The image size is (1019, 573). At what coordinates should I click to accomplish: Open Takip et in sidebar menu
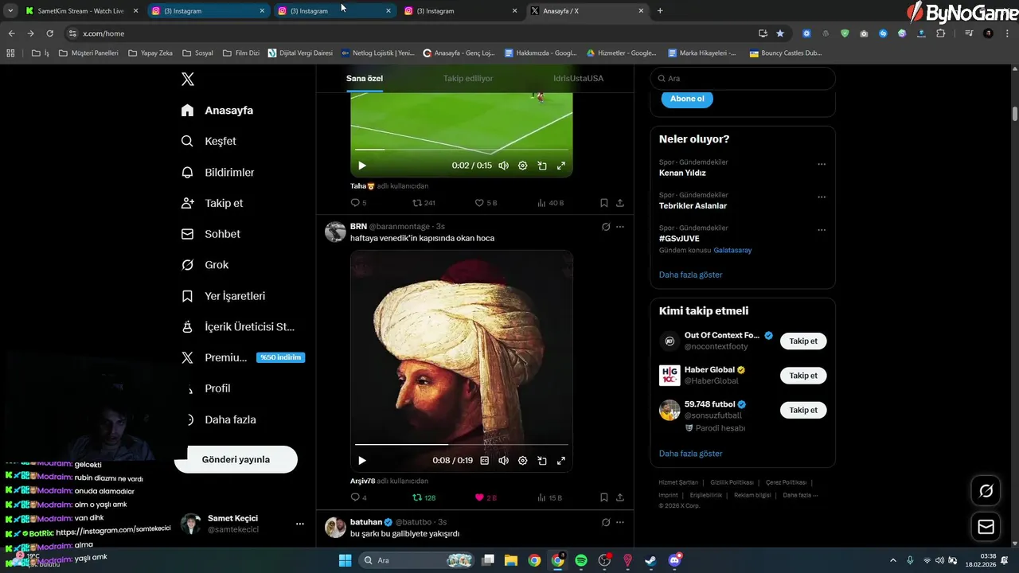point(213,203)
